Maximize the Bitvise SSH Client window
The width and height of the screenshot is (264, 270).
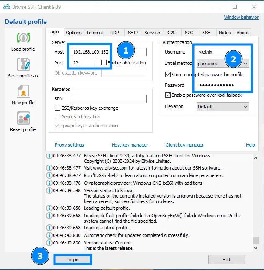(235, 7)
